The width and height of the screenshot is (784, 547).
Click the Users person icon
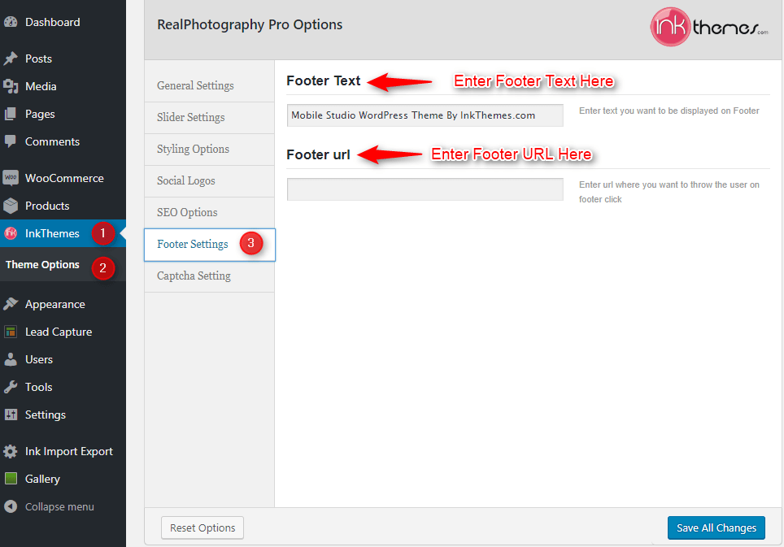[11, 359]
